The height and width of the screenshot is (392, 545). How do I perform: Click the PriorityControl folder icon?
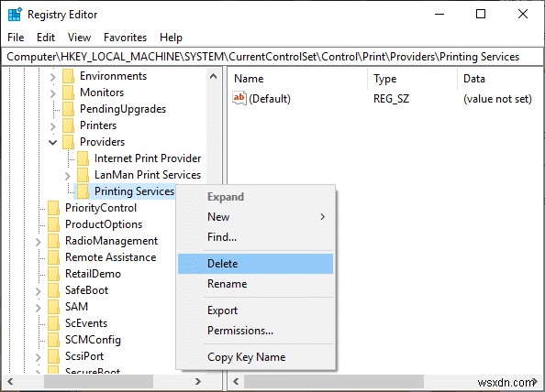click(53, 208)
